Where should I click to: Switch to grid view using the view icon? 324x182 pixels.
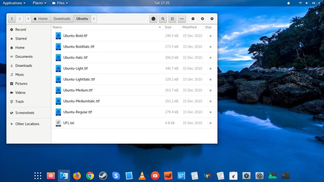172,19
